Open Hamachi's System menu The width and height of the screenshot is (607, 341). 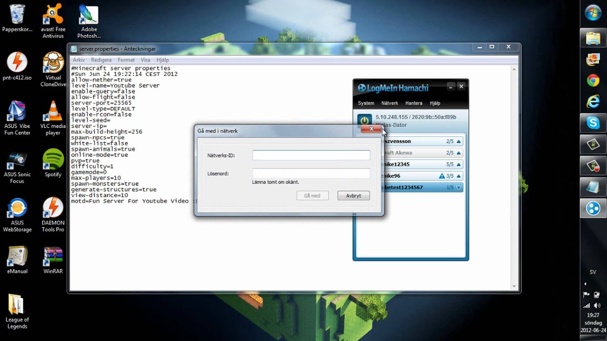(x=366, y=103)
